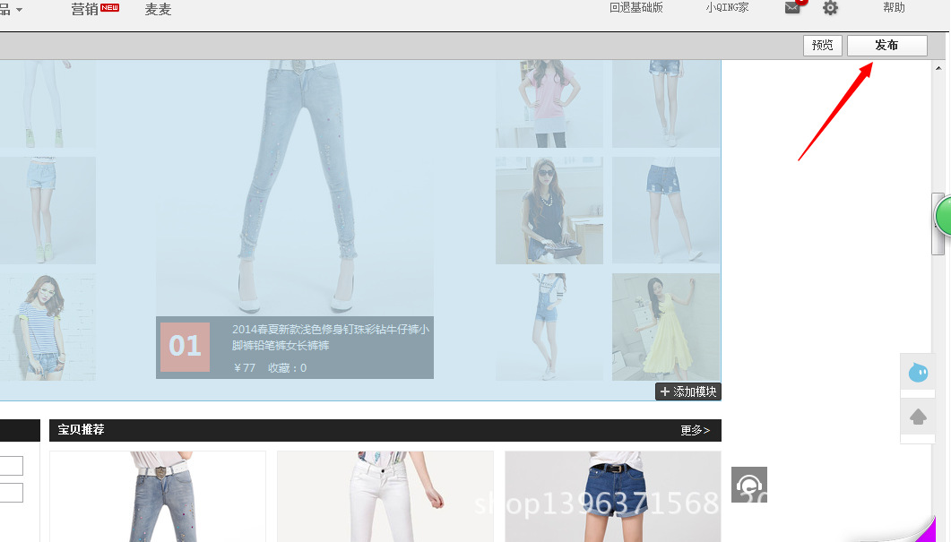
Task: Click the yellow dress model thumbnail
Action: pos(666,327)
